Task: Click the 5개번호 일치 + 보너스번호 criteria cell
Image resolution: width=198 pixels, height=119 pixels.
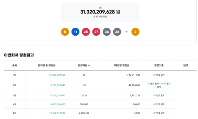Action: [159, 85]
